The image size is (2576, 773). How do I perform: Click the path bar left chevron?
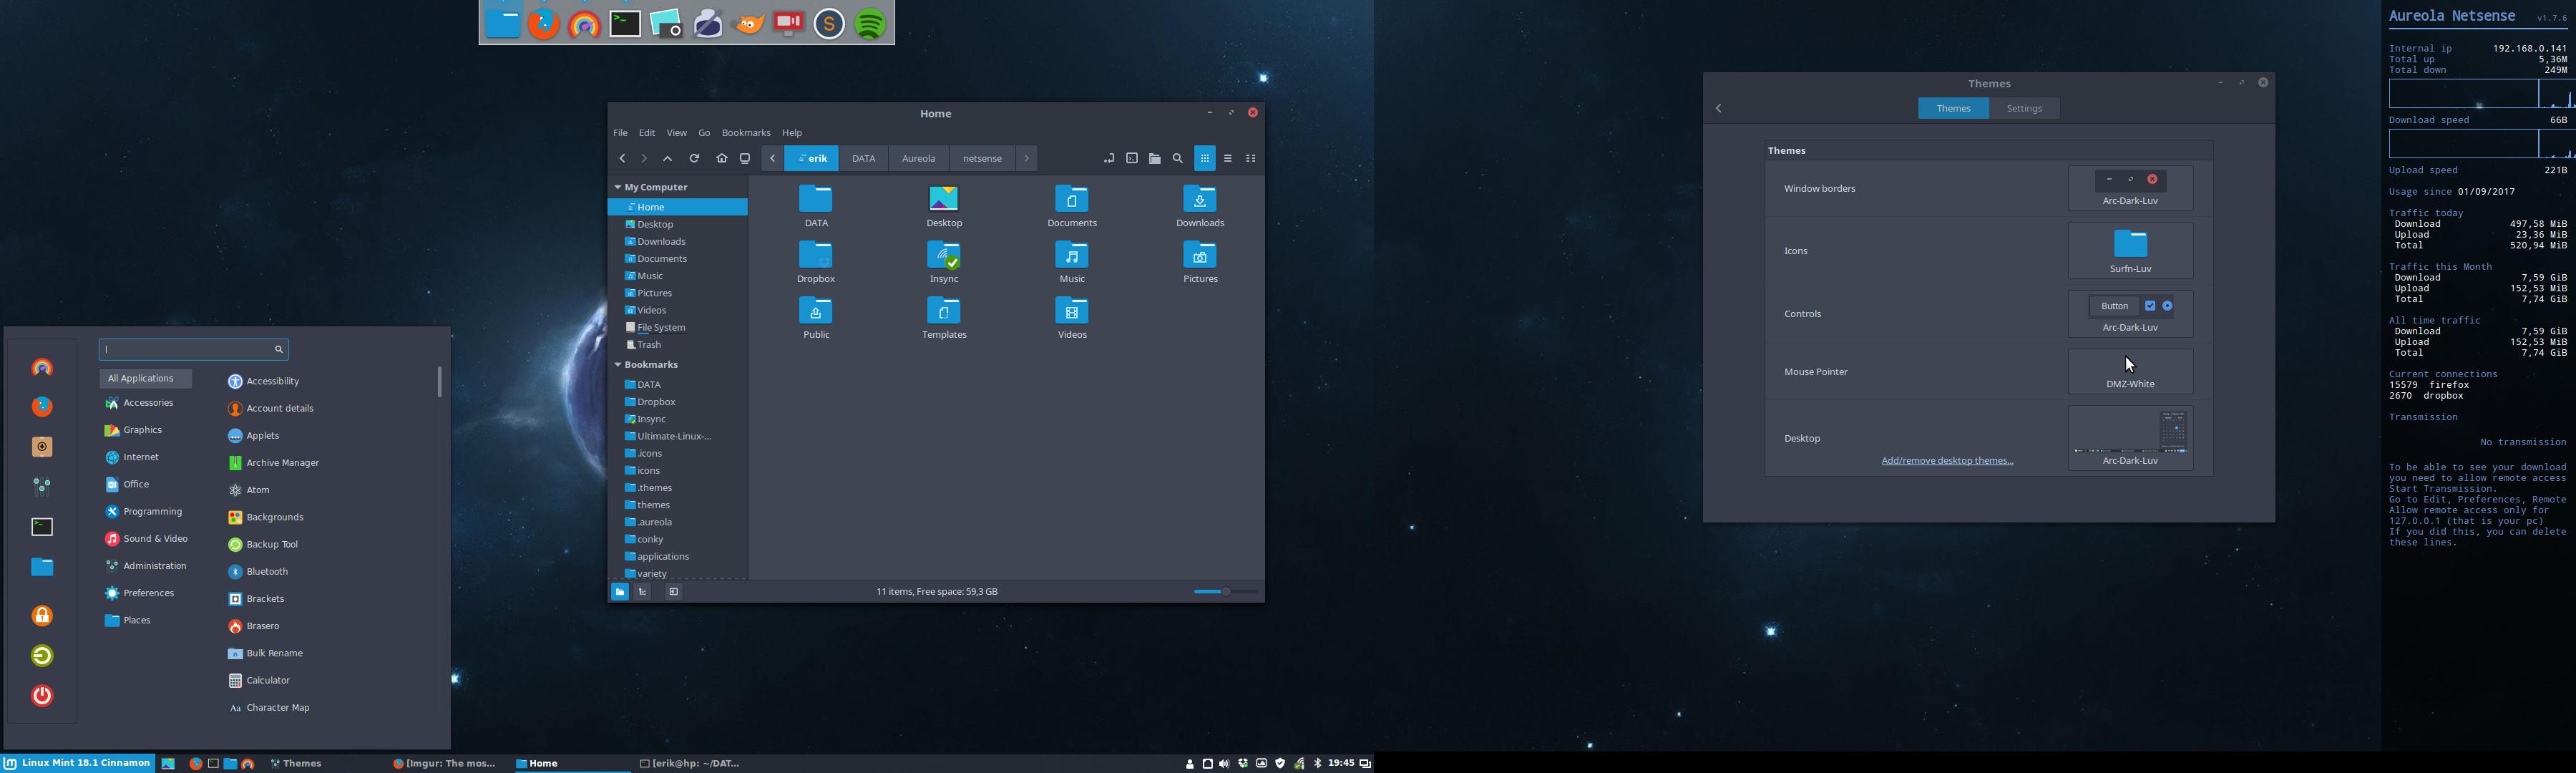pyautogui.click(x=772, y=159)
